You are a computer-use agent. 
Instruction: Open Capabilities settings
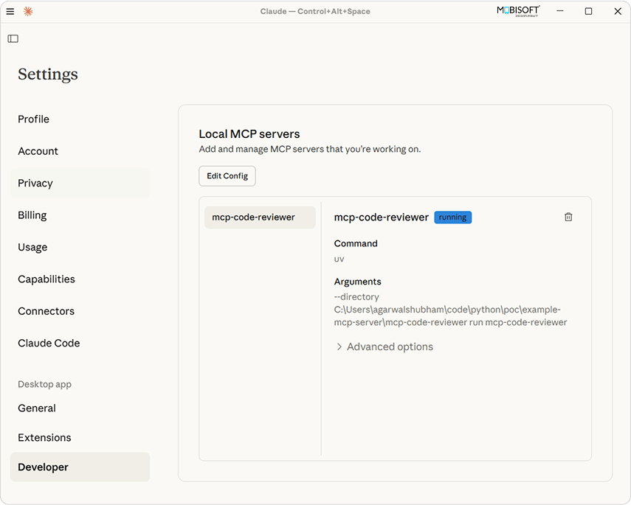(x=46, y=279)
